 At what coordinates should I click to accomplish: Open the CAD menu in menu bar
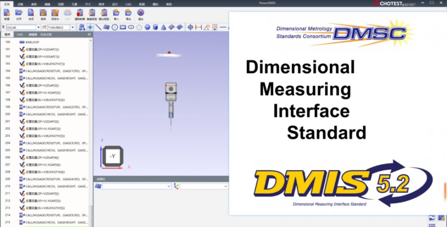click(x=128, y=4)
